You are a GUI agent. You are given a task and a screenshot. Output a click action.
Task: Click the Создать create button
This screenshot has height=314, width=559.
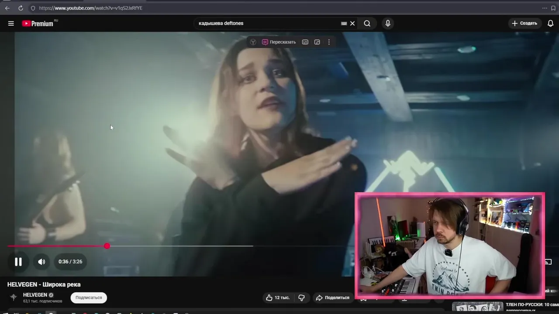[x=524, y=23]
